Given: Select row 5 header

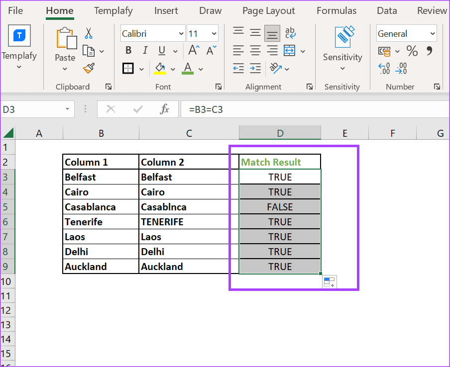Looking at the screenshot, I should (x=7, y=207).
